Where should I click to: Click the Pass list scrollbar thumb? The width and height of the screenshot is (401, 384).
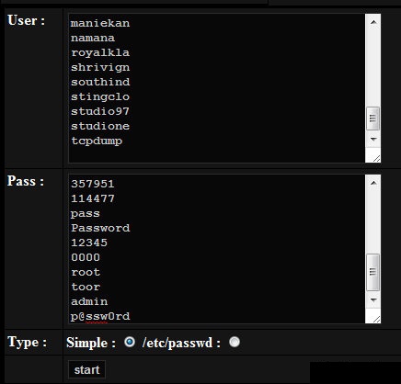[373, 272]
